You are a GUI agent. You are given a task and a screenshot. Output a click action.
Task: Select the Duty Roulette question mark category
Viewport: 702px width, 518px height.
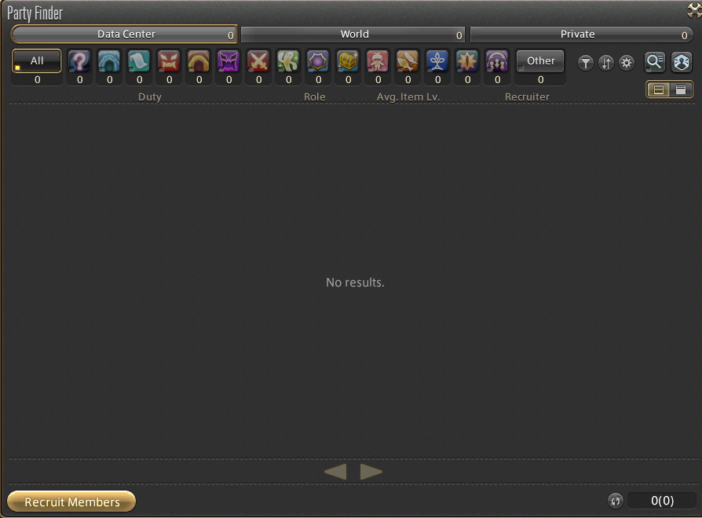[79, 61]
